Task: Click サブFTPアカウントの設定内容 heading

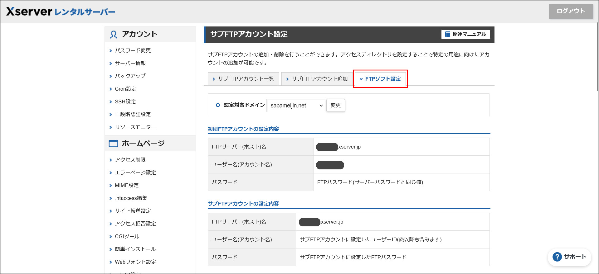Action: coord(243,204)
